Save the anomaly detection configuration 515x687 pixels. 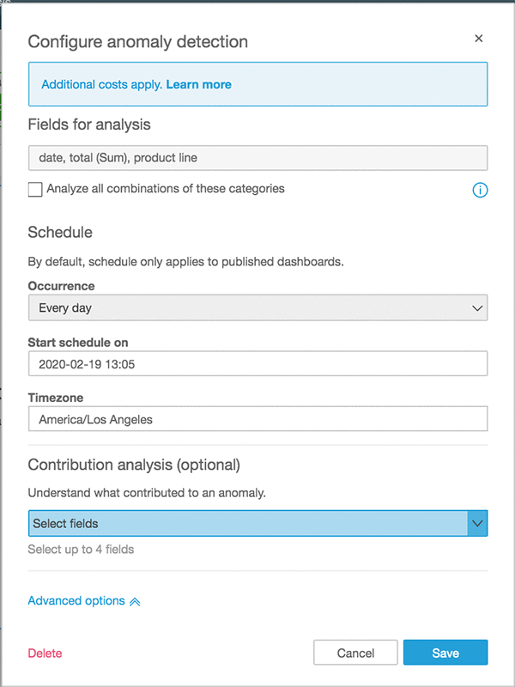click(x=445, y=653)
